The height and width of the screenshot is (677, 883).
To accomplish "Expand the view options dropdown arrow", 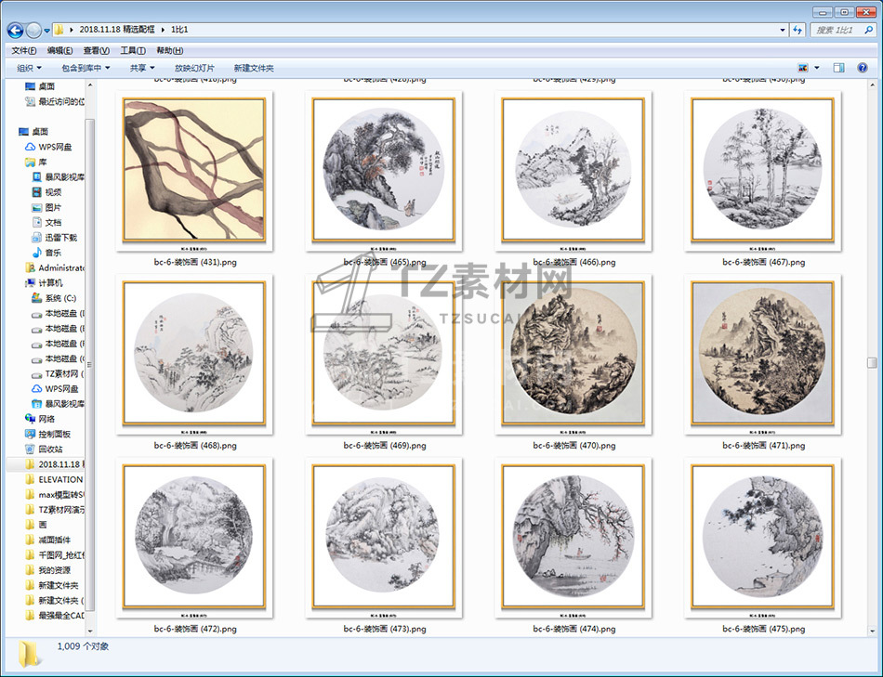I will tap(817, 68).
